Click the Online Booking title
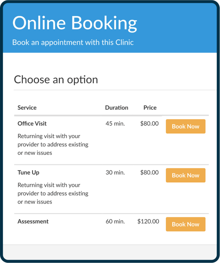Screen dimensions: 220x263 (x=74, y=23)
